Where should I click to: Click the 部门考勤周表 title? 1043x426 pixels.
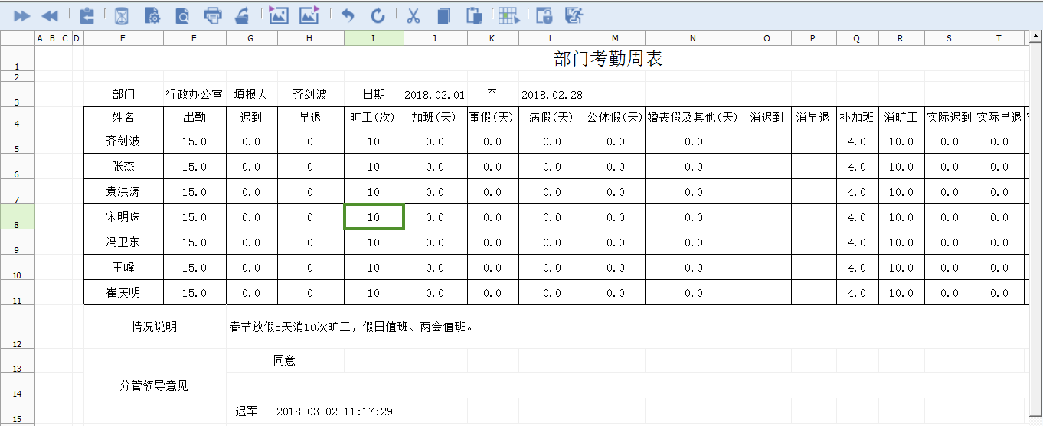tap(608, 59)
